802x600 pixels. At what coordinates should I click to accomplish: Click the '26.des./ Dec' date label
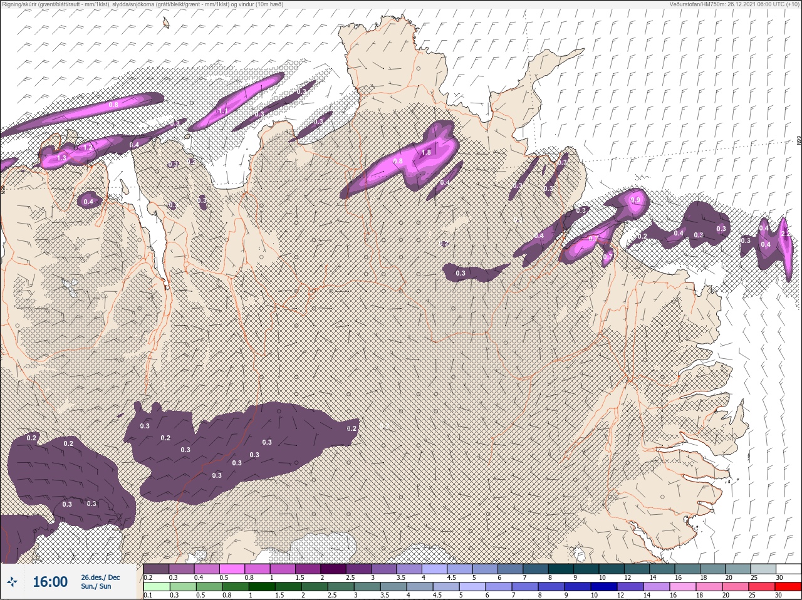[x=100, y=577]
